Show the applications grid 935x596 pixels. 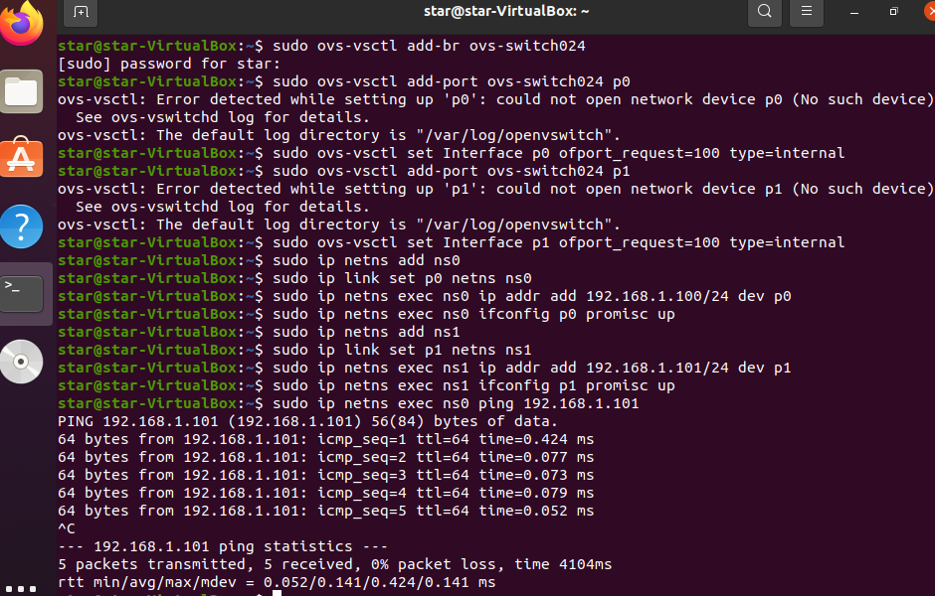click(x=22, y=588)
